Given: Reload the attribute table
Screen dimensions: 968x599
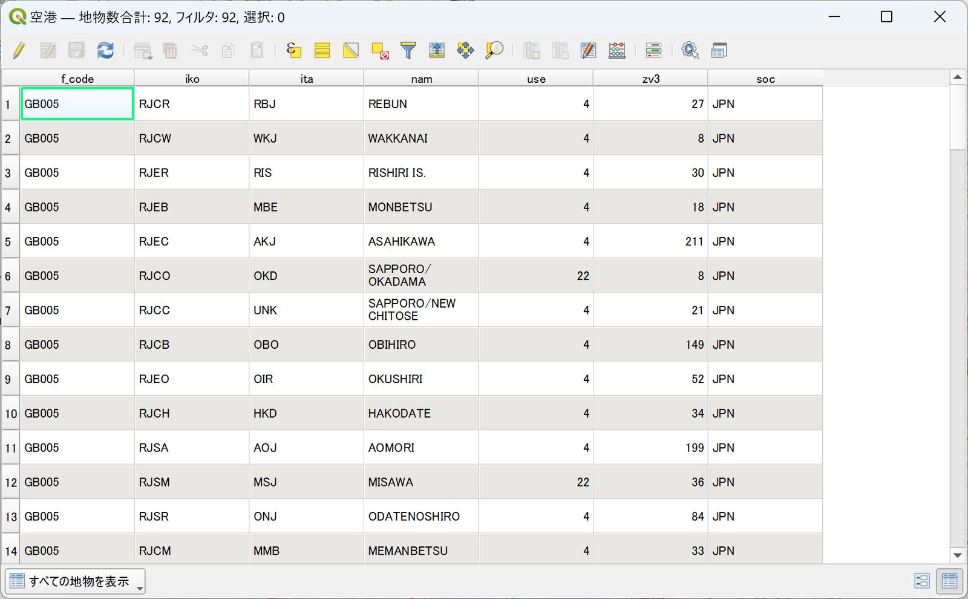Looking at the screenshot, I should 105,50.
